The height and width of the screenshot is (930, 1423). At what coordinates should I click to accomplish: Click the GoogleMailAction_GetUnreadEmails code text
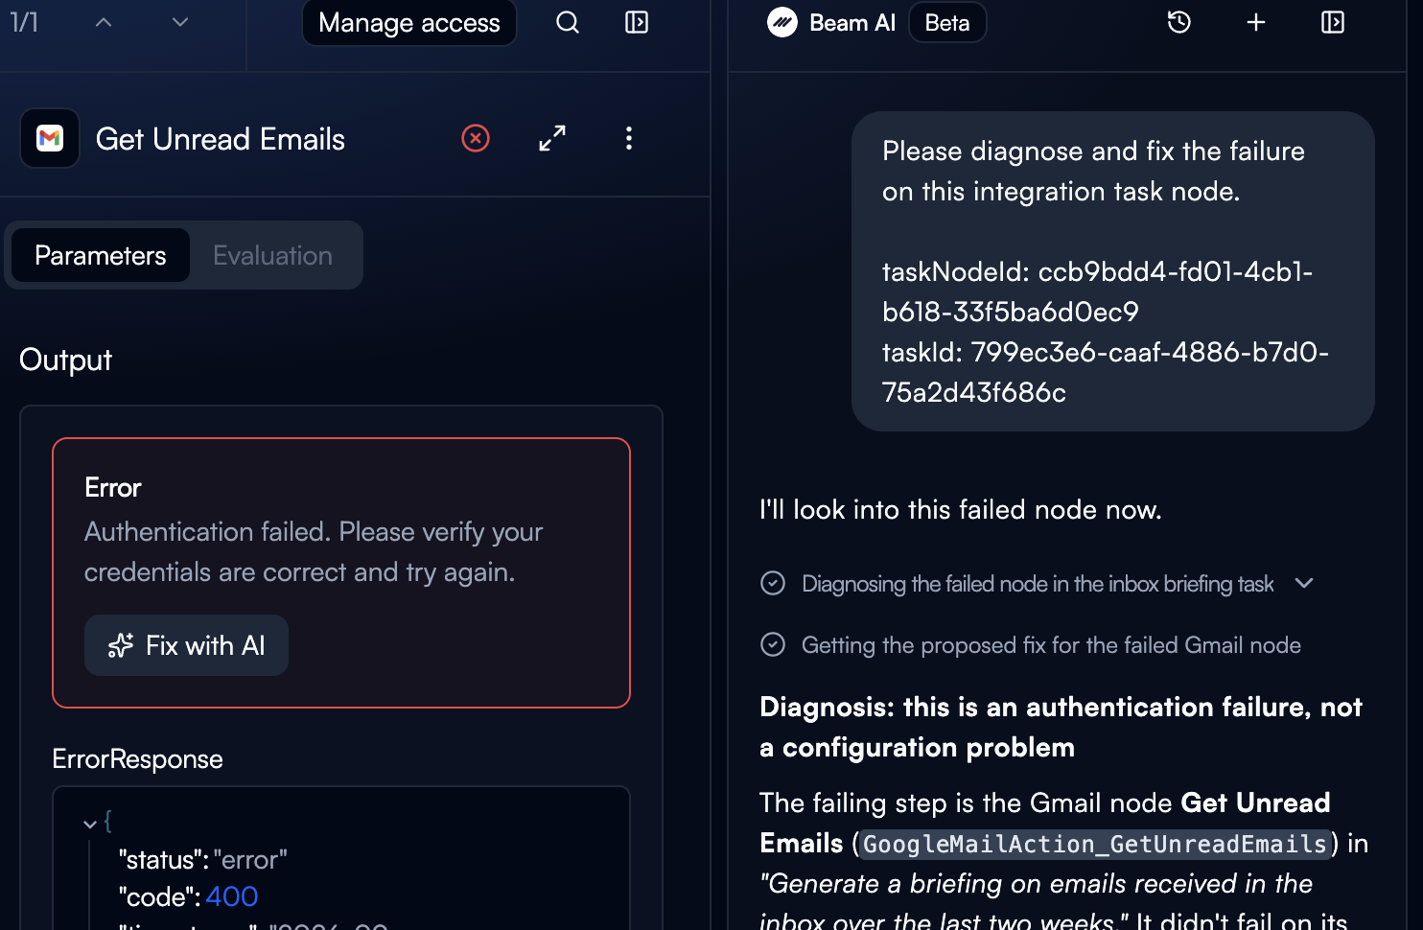pyautogui.click(x=1095, y=844)
